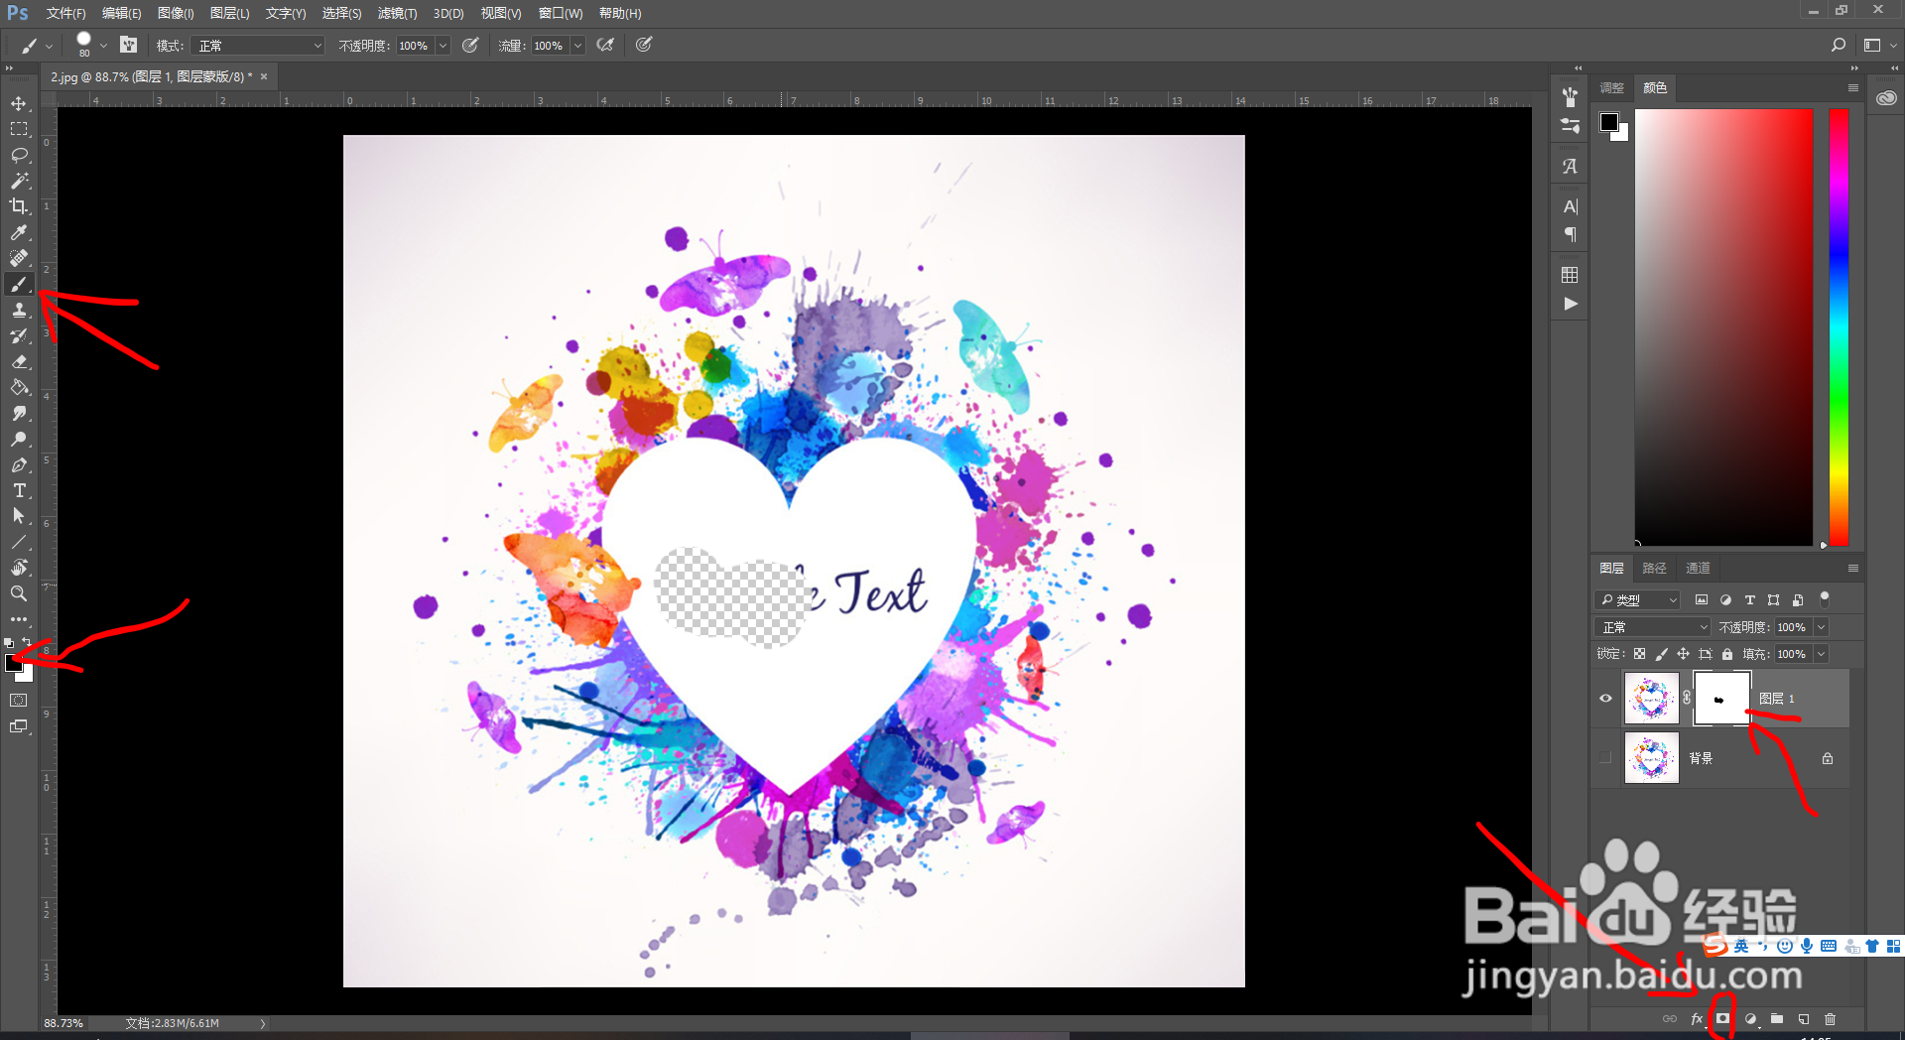
Task: Select the Clone Stamp tool
Action: (19, 311)
